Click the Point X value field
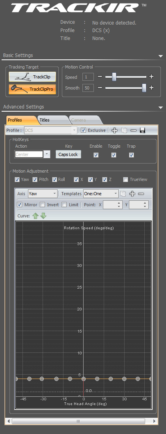 [x=110, y=205]
